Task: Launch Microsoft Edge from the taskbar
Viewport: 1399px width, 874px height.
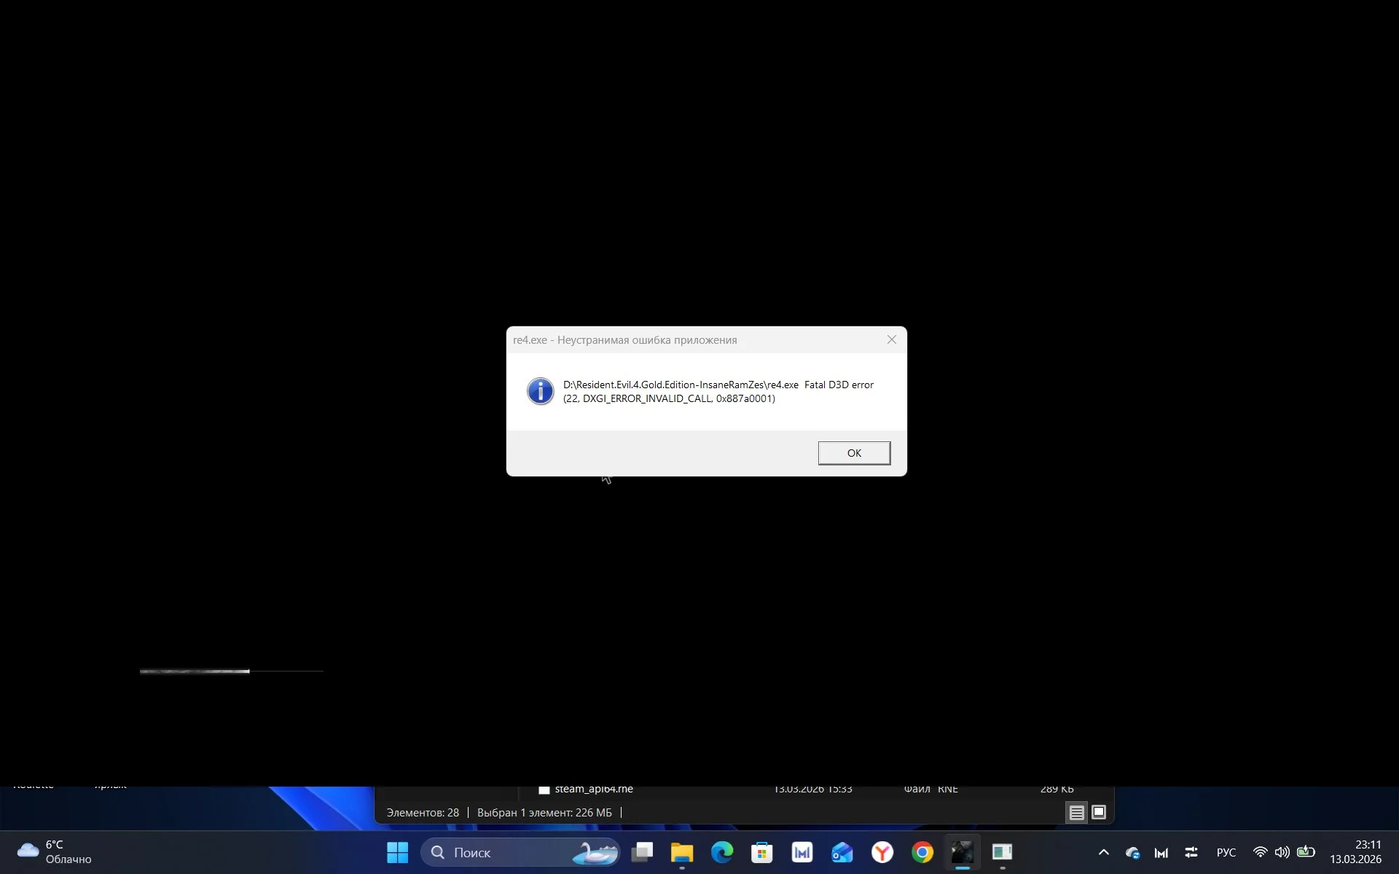Action: click(x=722, y=852)
